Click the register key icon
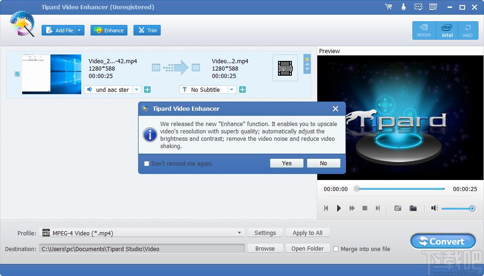 coord(404,7)
